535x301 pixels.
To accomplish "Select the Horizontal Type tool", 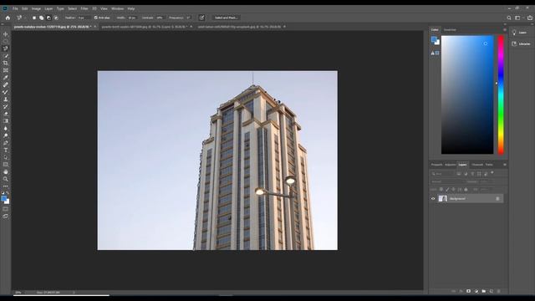I will (6, 150).
